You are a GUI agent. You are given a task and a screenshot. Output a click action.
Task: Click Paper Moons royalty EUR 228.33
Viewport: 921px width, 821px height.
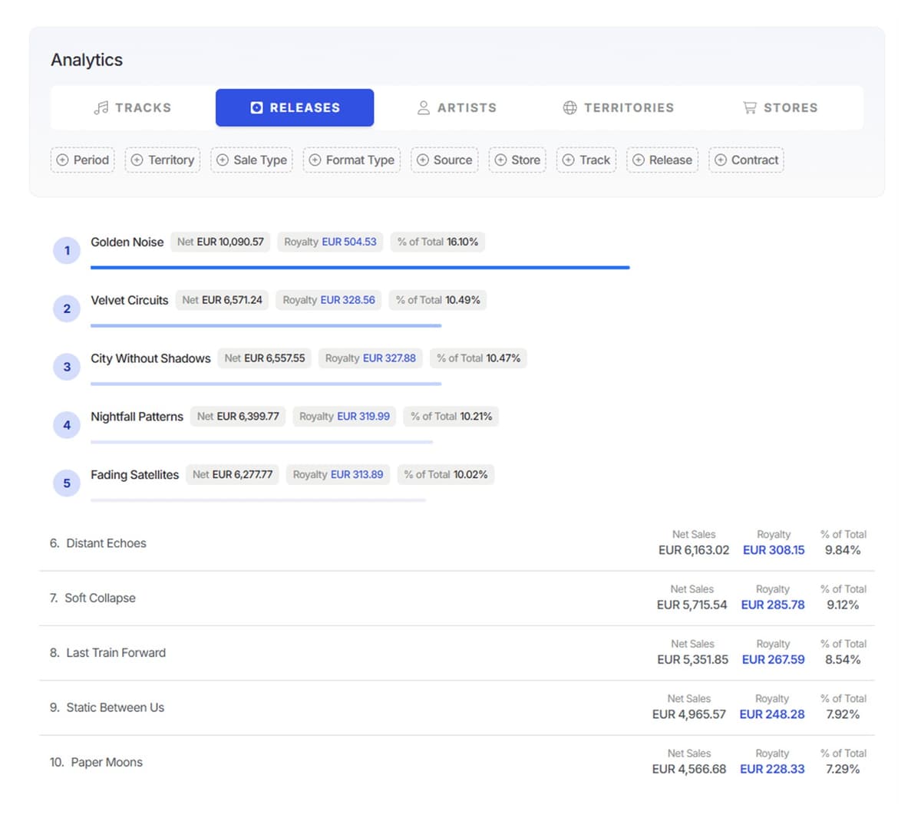click(x=772, y=769)
